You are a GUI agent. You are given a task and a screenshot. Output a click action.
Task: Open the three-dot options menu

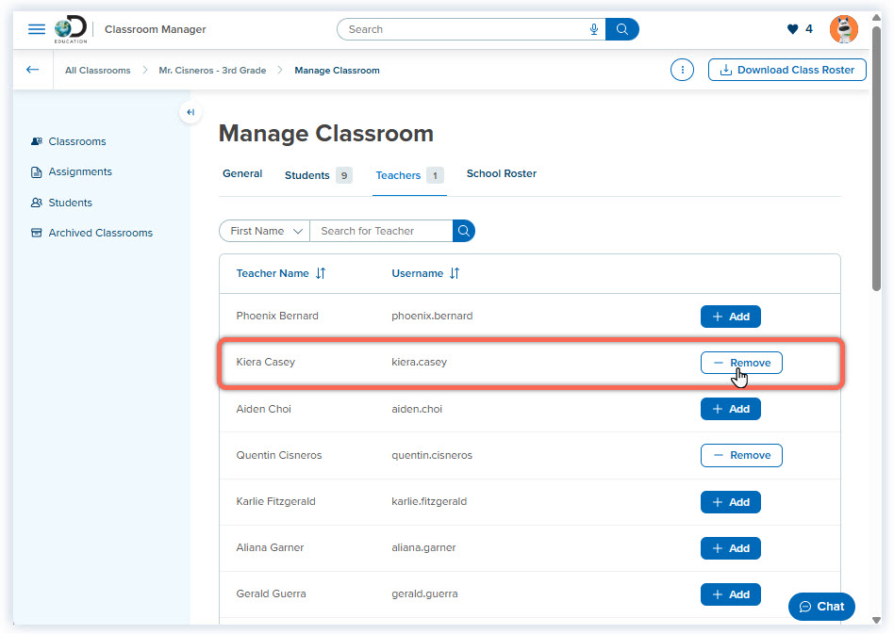682,70
